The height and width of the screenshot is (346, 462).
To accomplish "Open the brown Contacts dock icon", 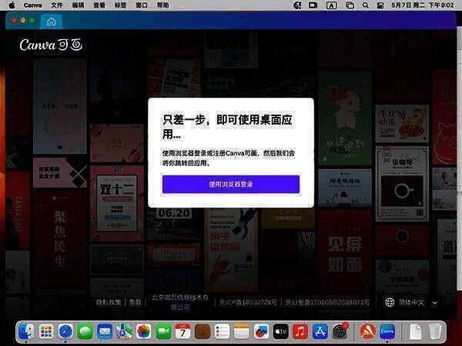I will click(x=203, y=331).
